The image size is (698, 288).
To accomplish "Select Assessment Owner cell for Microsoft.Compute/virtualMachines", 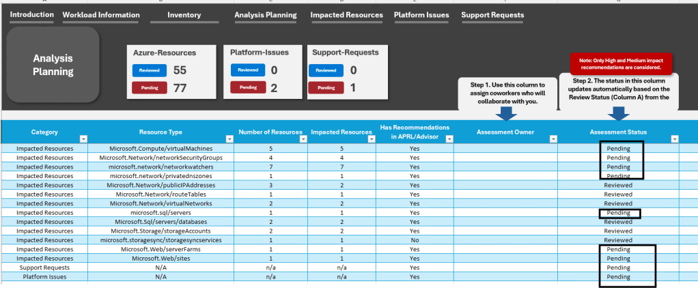I will (x=504, y=148).
